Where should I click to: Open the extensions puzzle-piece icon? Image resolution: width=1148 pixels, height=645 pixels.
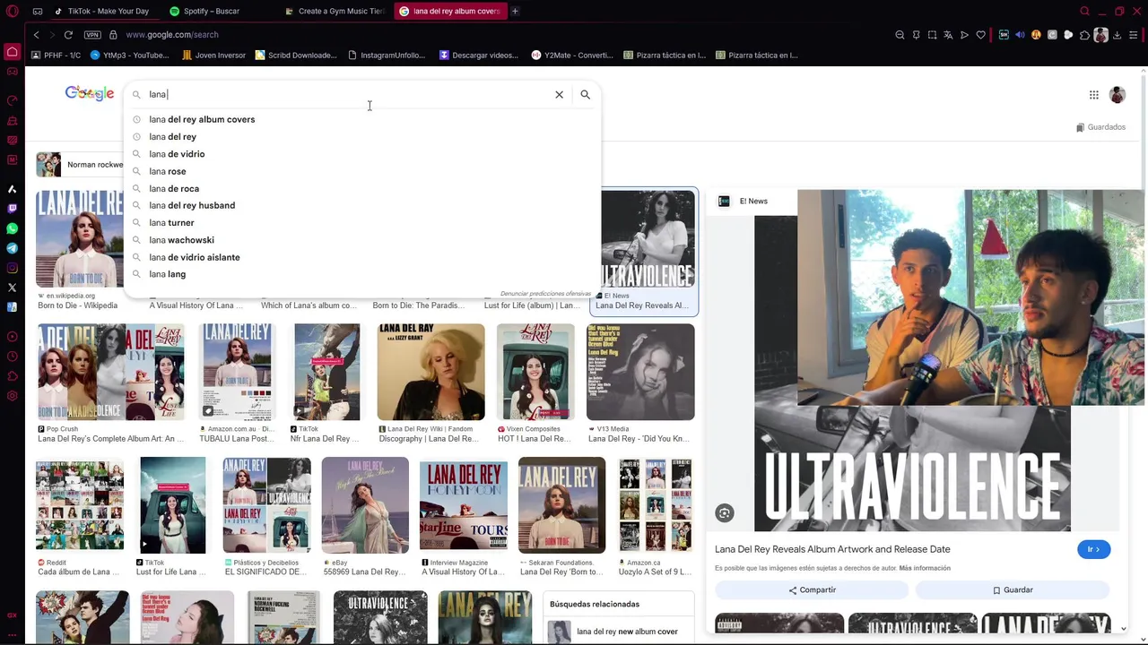pos(1084,35)
